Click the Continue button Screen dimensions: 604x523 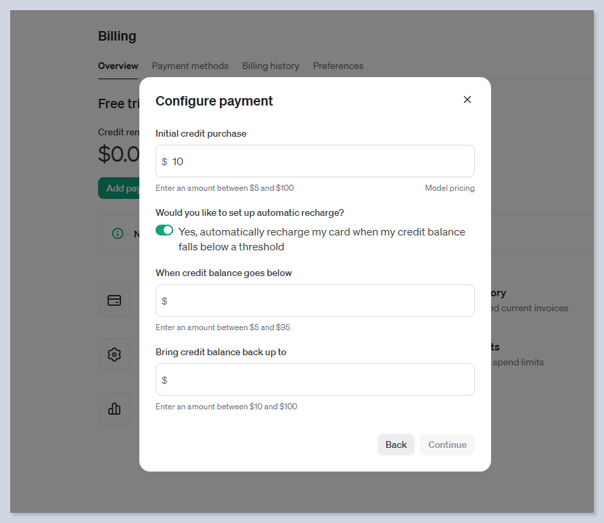point(447,445)
